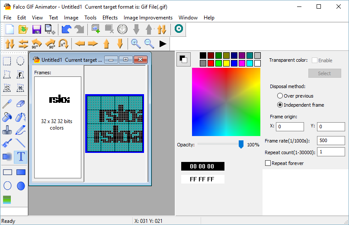Open the Tools menu

click(x=90, y=18)
